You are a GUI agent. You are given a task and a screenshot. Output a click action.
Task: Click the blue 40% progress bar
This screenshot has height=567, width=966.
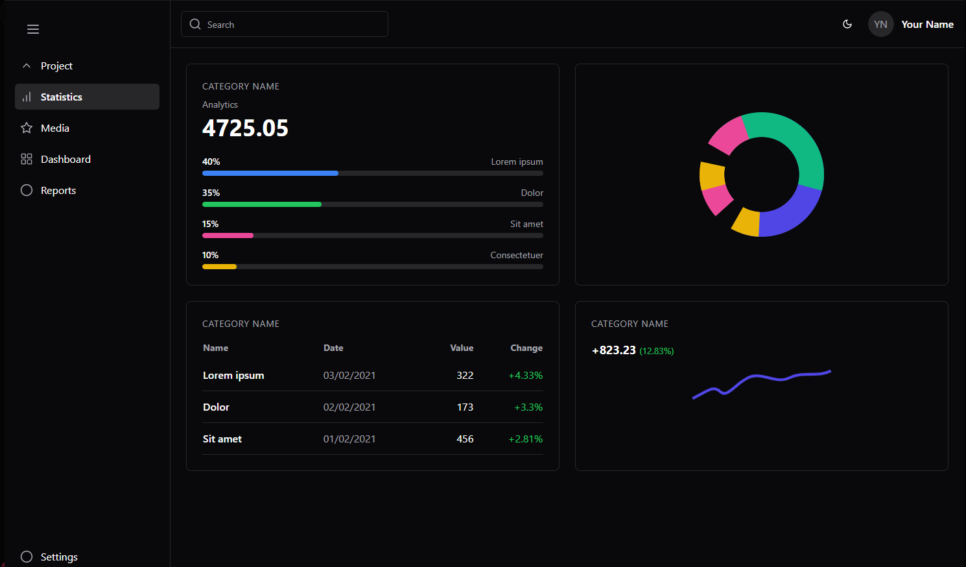click(270, 173)
